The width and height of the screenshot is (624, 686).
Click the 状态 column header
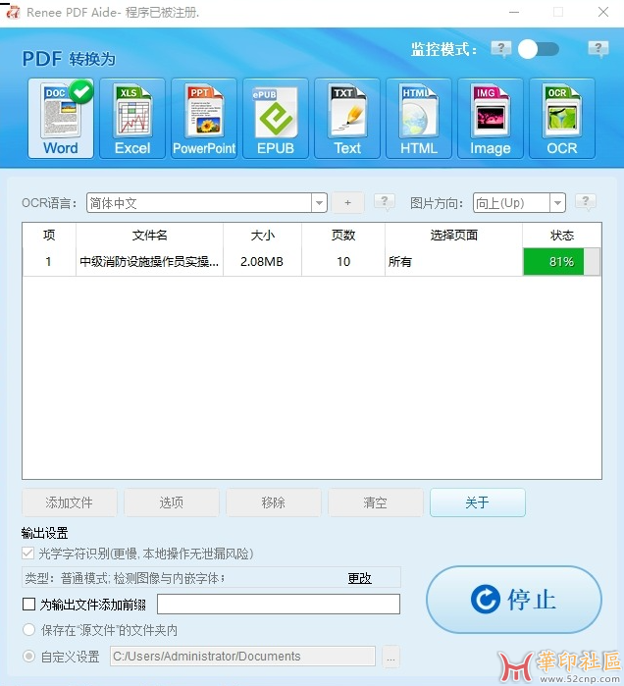pyautogui.click(x=562, y=236)
